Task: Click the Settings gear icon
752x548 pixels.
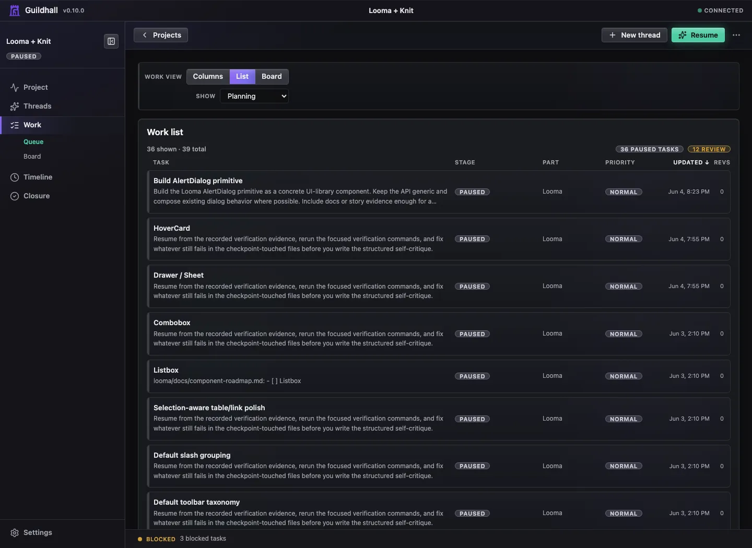Action: [15, 533]
